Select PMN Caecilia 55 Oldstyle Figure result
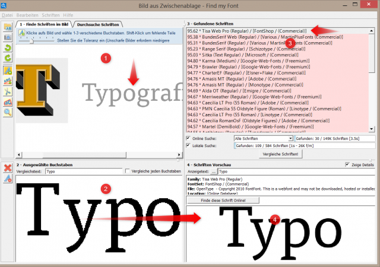This screenshot has height=267, width=380. point(277,109)
